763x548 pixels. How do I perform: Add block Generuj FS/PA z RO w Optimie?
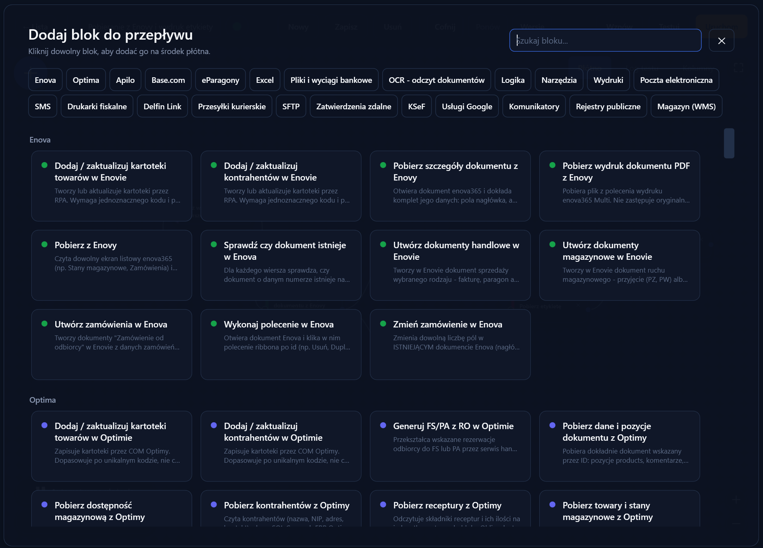pyautogui.click(x=450, y=446)
